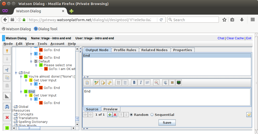
Task: Collapse the selected End output node
Action: [x=21, y=92]
